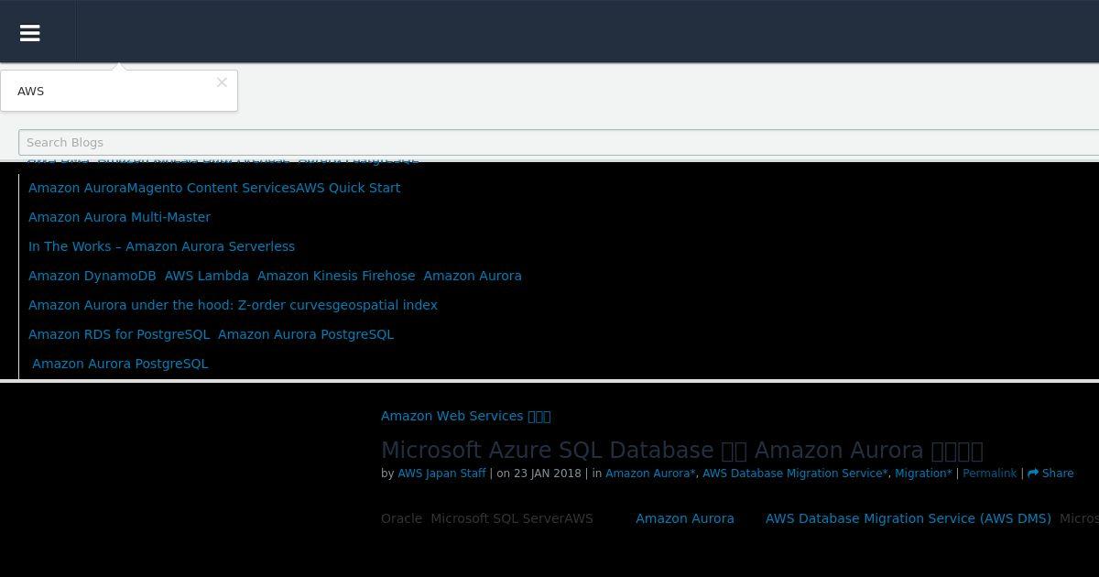This screenshot has height=577, width=1099.
Task: Open the Amazon Aurora link in article body
Action: pyautogui.click(x=685, y=518)
